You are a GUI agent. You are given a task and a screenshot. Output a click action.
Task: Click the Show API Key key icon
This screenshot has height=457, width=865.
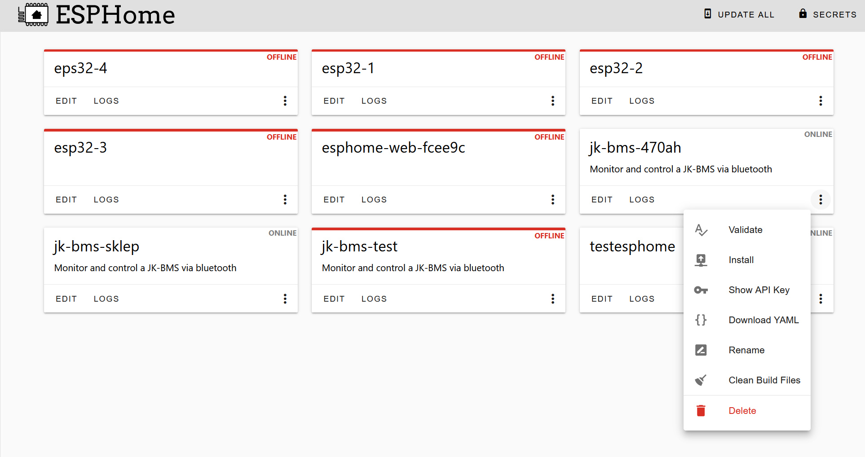(x=701, y=290)
